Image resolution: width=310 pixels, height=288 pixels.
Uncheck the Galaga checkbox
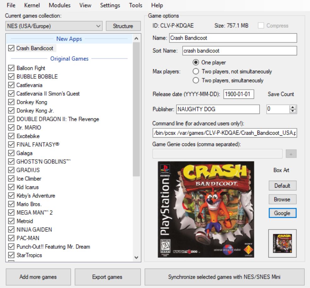coord(11,153)
